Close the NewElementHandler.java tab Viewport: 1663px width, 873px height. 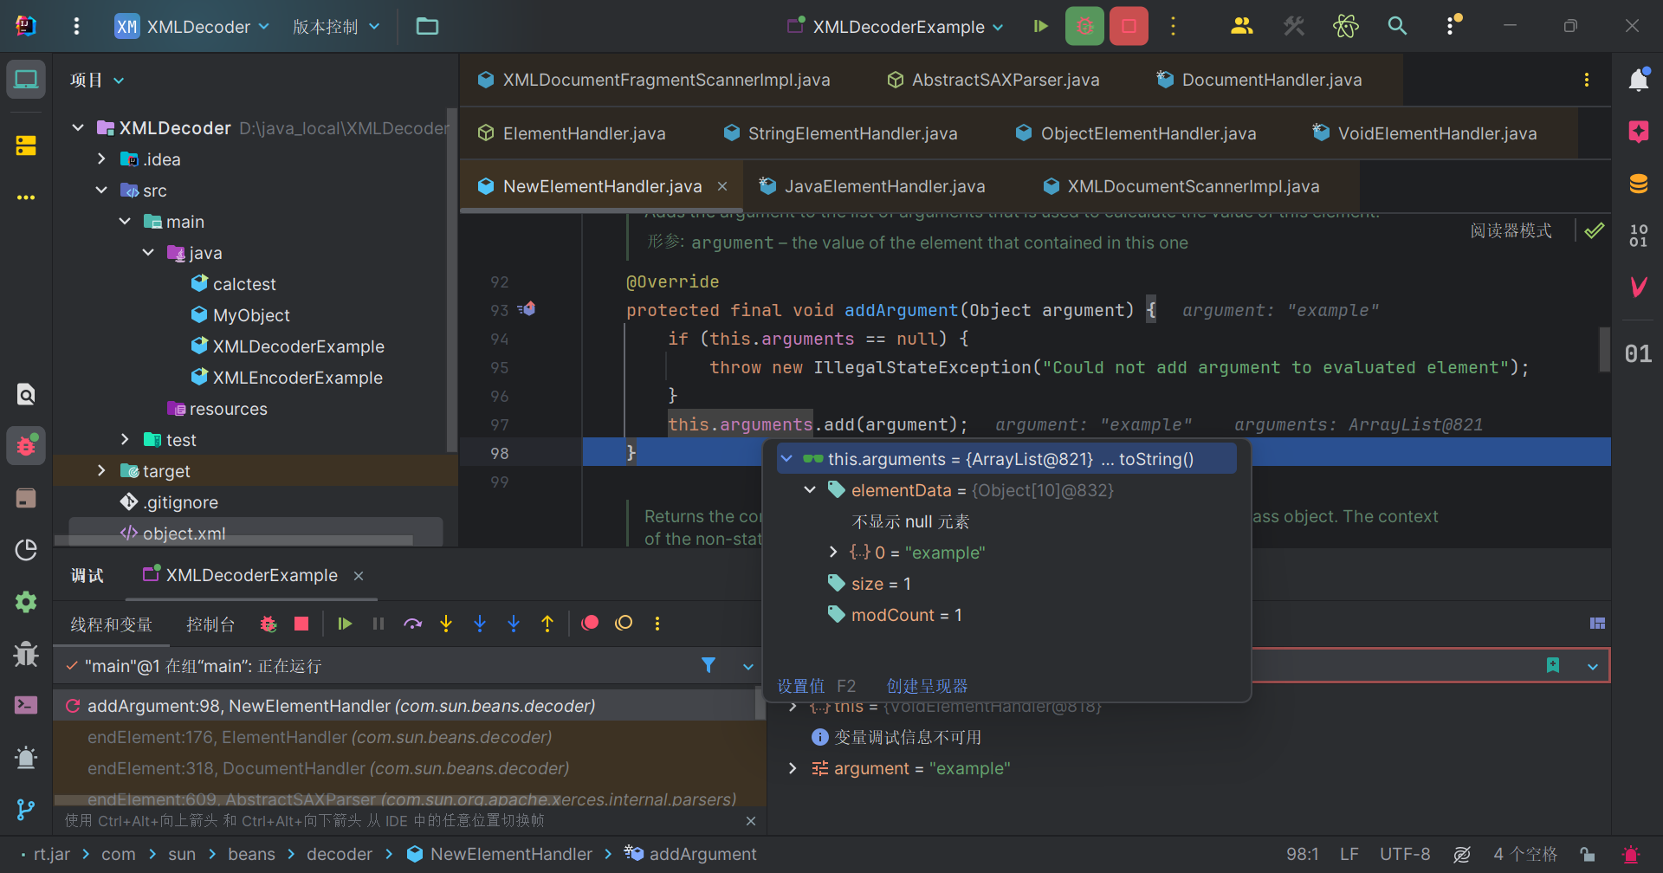point(722,186)
